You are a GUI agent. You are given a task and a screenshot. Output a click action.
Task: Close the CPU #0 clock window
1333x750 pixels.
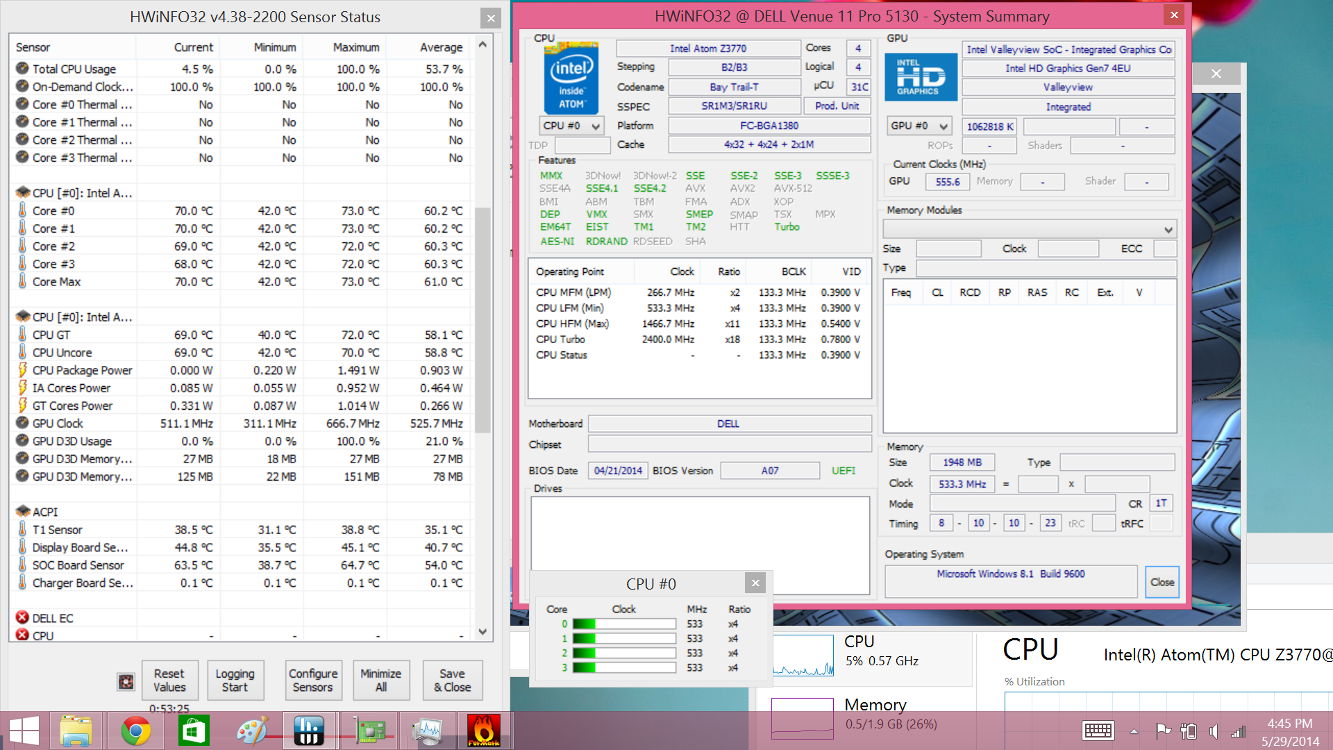point(755,583)
